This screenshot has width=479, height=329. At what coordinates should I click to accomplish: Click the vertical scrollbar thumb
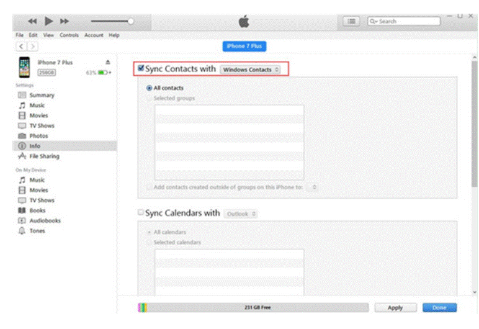[x=474, y=124]
